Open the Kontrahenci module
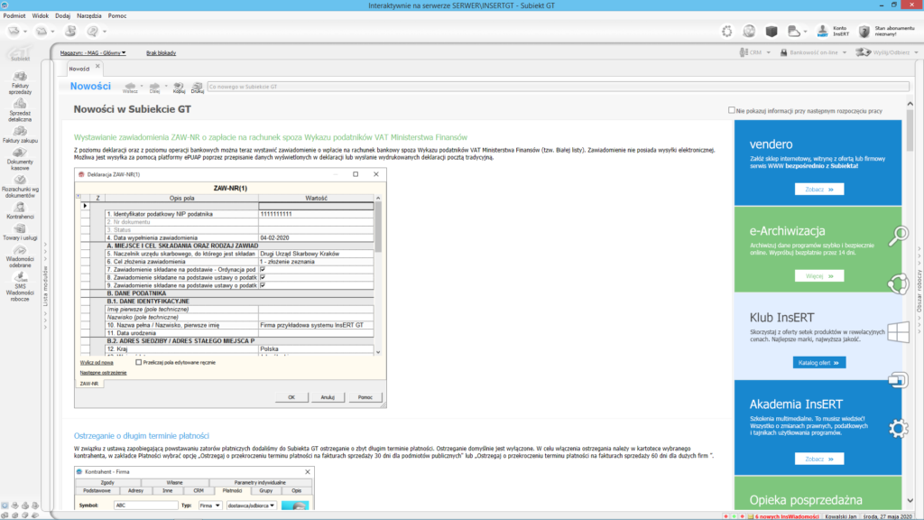 (20, 210)
